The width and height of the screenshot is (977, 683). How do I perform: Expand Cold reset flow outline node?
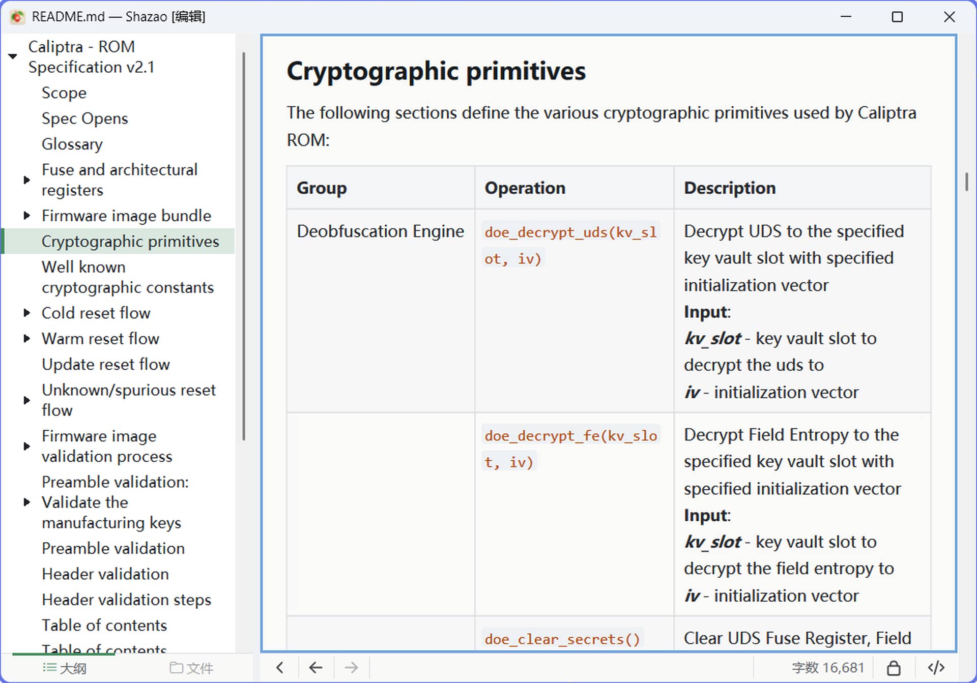tap(27, 313)
